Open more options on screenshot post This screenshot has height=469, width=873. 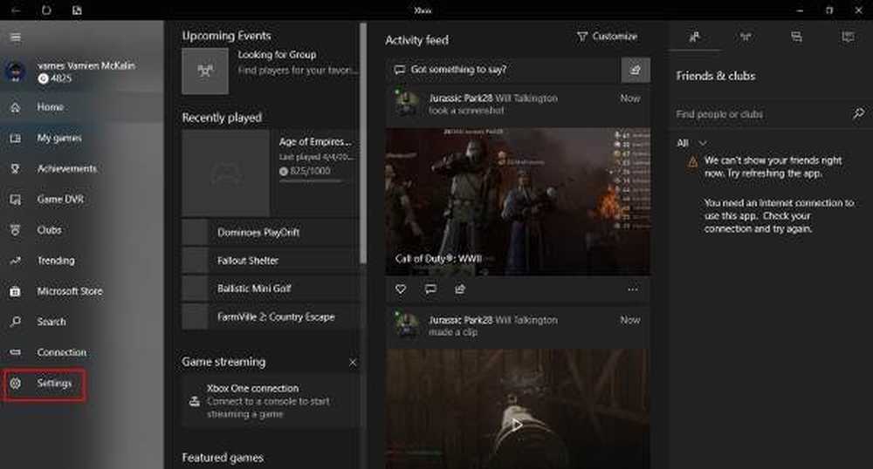point(632,289)
